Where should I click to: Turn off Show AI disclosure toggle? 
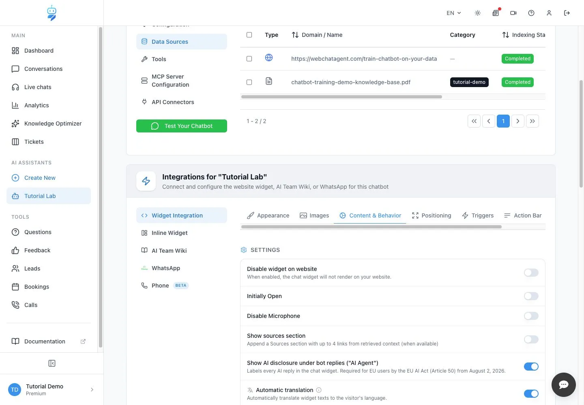click(x=531, y=367)
